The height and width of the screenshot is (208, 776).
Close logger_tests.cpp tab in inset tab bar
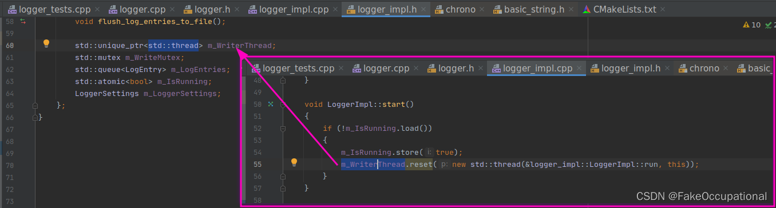(341, 69)
